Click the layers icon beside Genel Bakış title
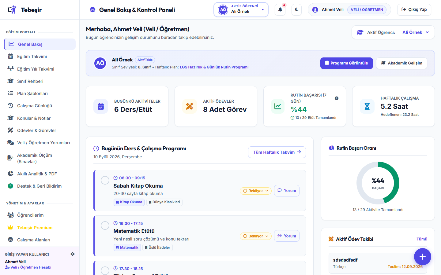Screen dimensions: 441x275 coord(92,10)
